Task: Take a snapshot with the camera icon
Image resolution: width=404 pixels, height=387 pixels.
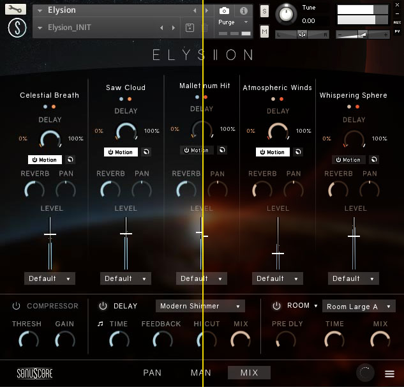Action: 224,11
